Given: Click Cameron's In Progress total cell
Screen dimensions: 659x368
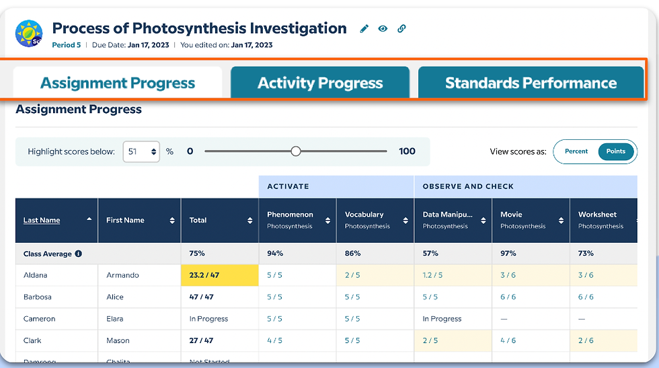Looking at the screenshot, I should [208, 319].
